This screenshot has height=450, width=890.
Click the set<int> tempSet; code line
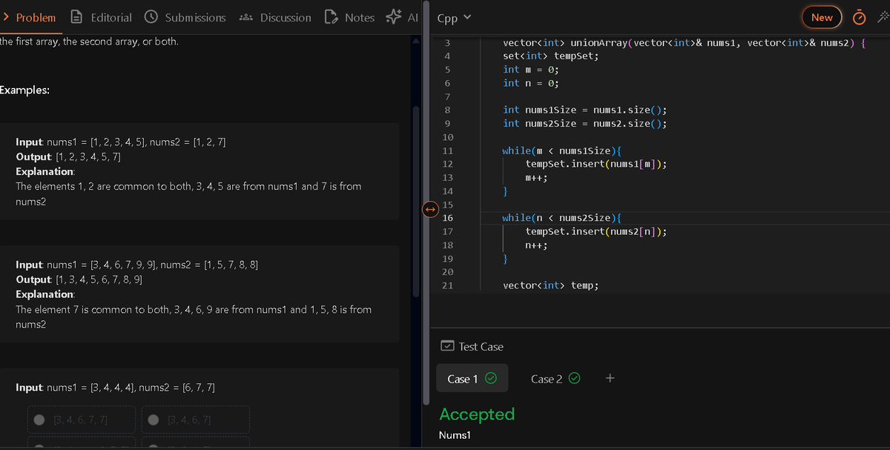click(x=551, y=56)
